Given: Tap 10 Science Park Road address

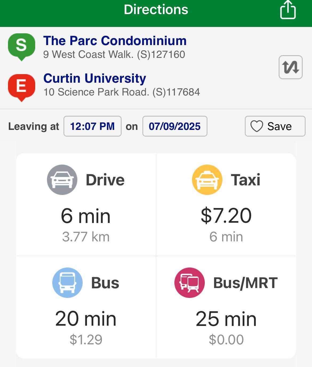Looking at the screenshot, I should coord(122,92).
